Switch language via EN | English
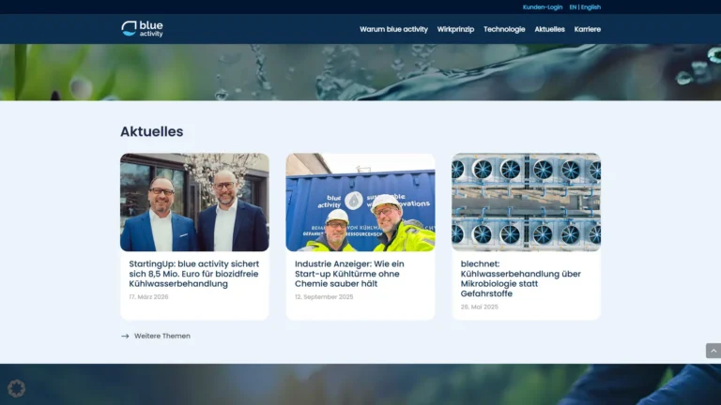Screen dimensions: 721x405 (x=585, y=7)
